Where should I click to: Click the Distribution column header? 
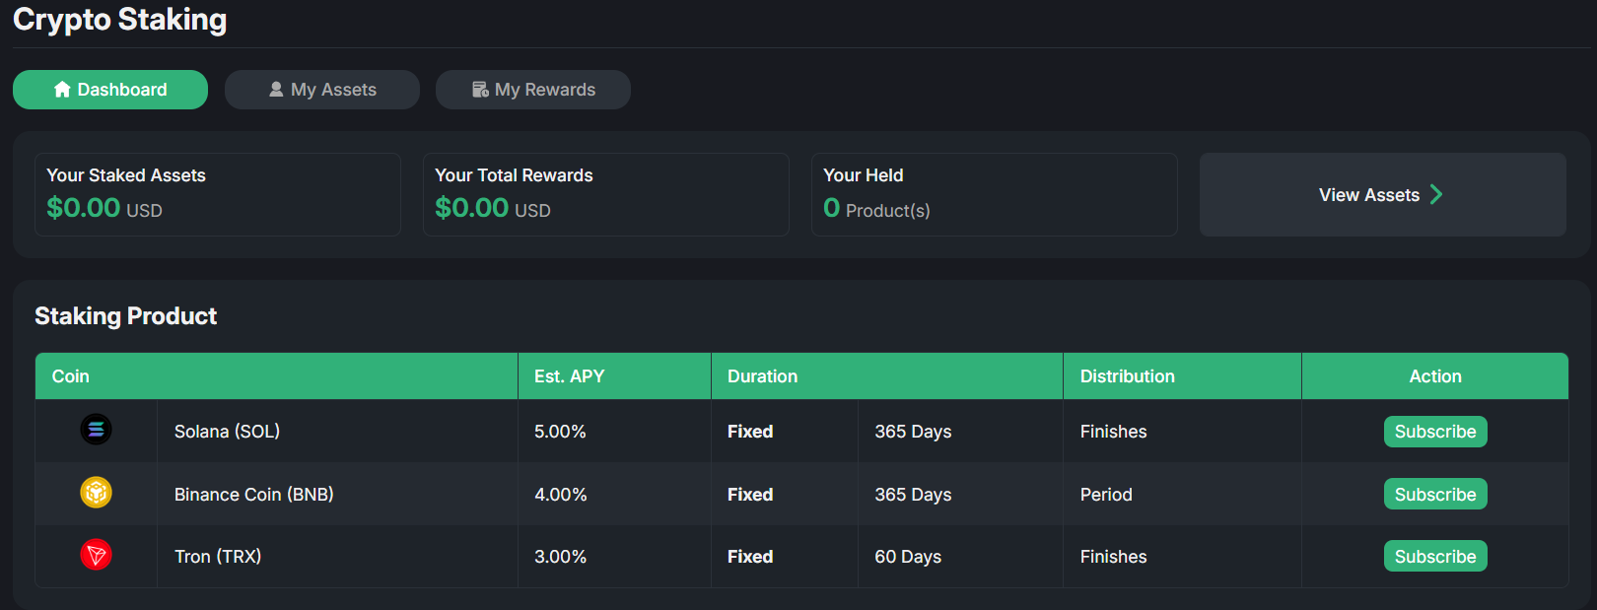pyautogui.click(x=1127, y=376)
